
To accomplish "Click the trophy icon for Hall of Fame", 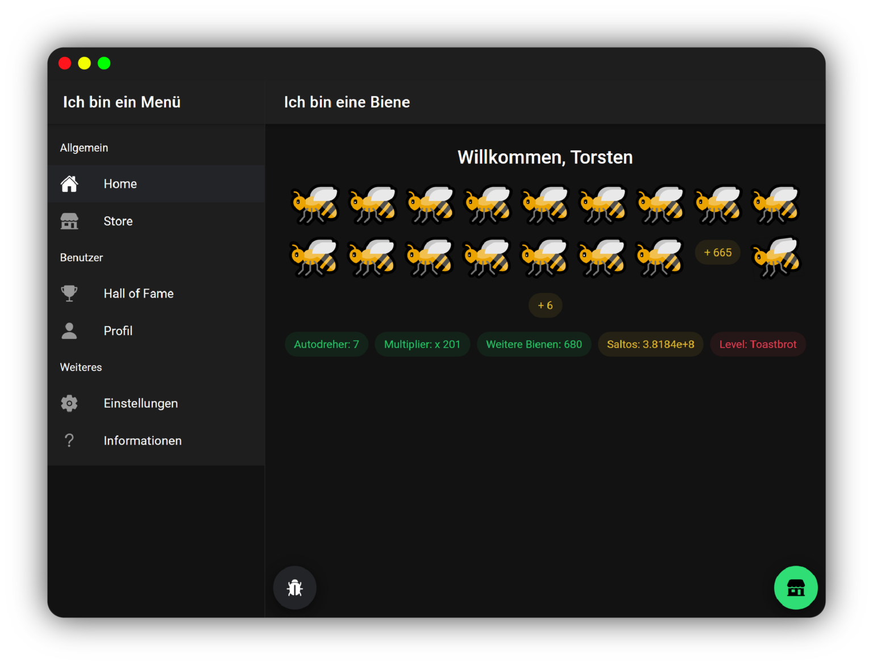I will [x=69, y=294].
